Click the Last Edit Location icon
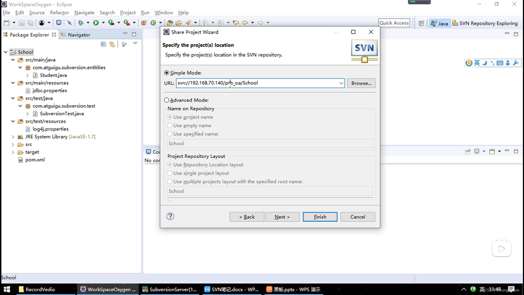Viewport: 524px width, 295px height. 236,23
